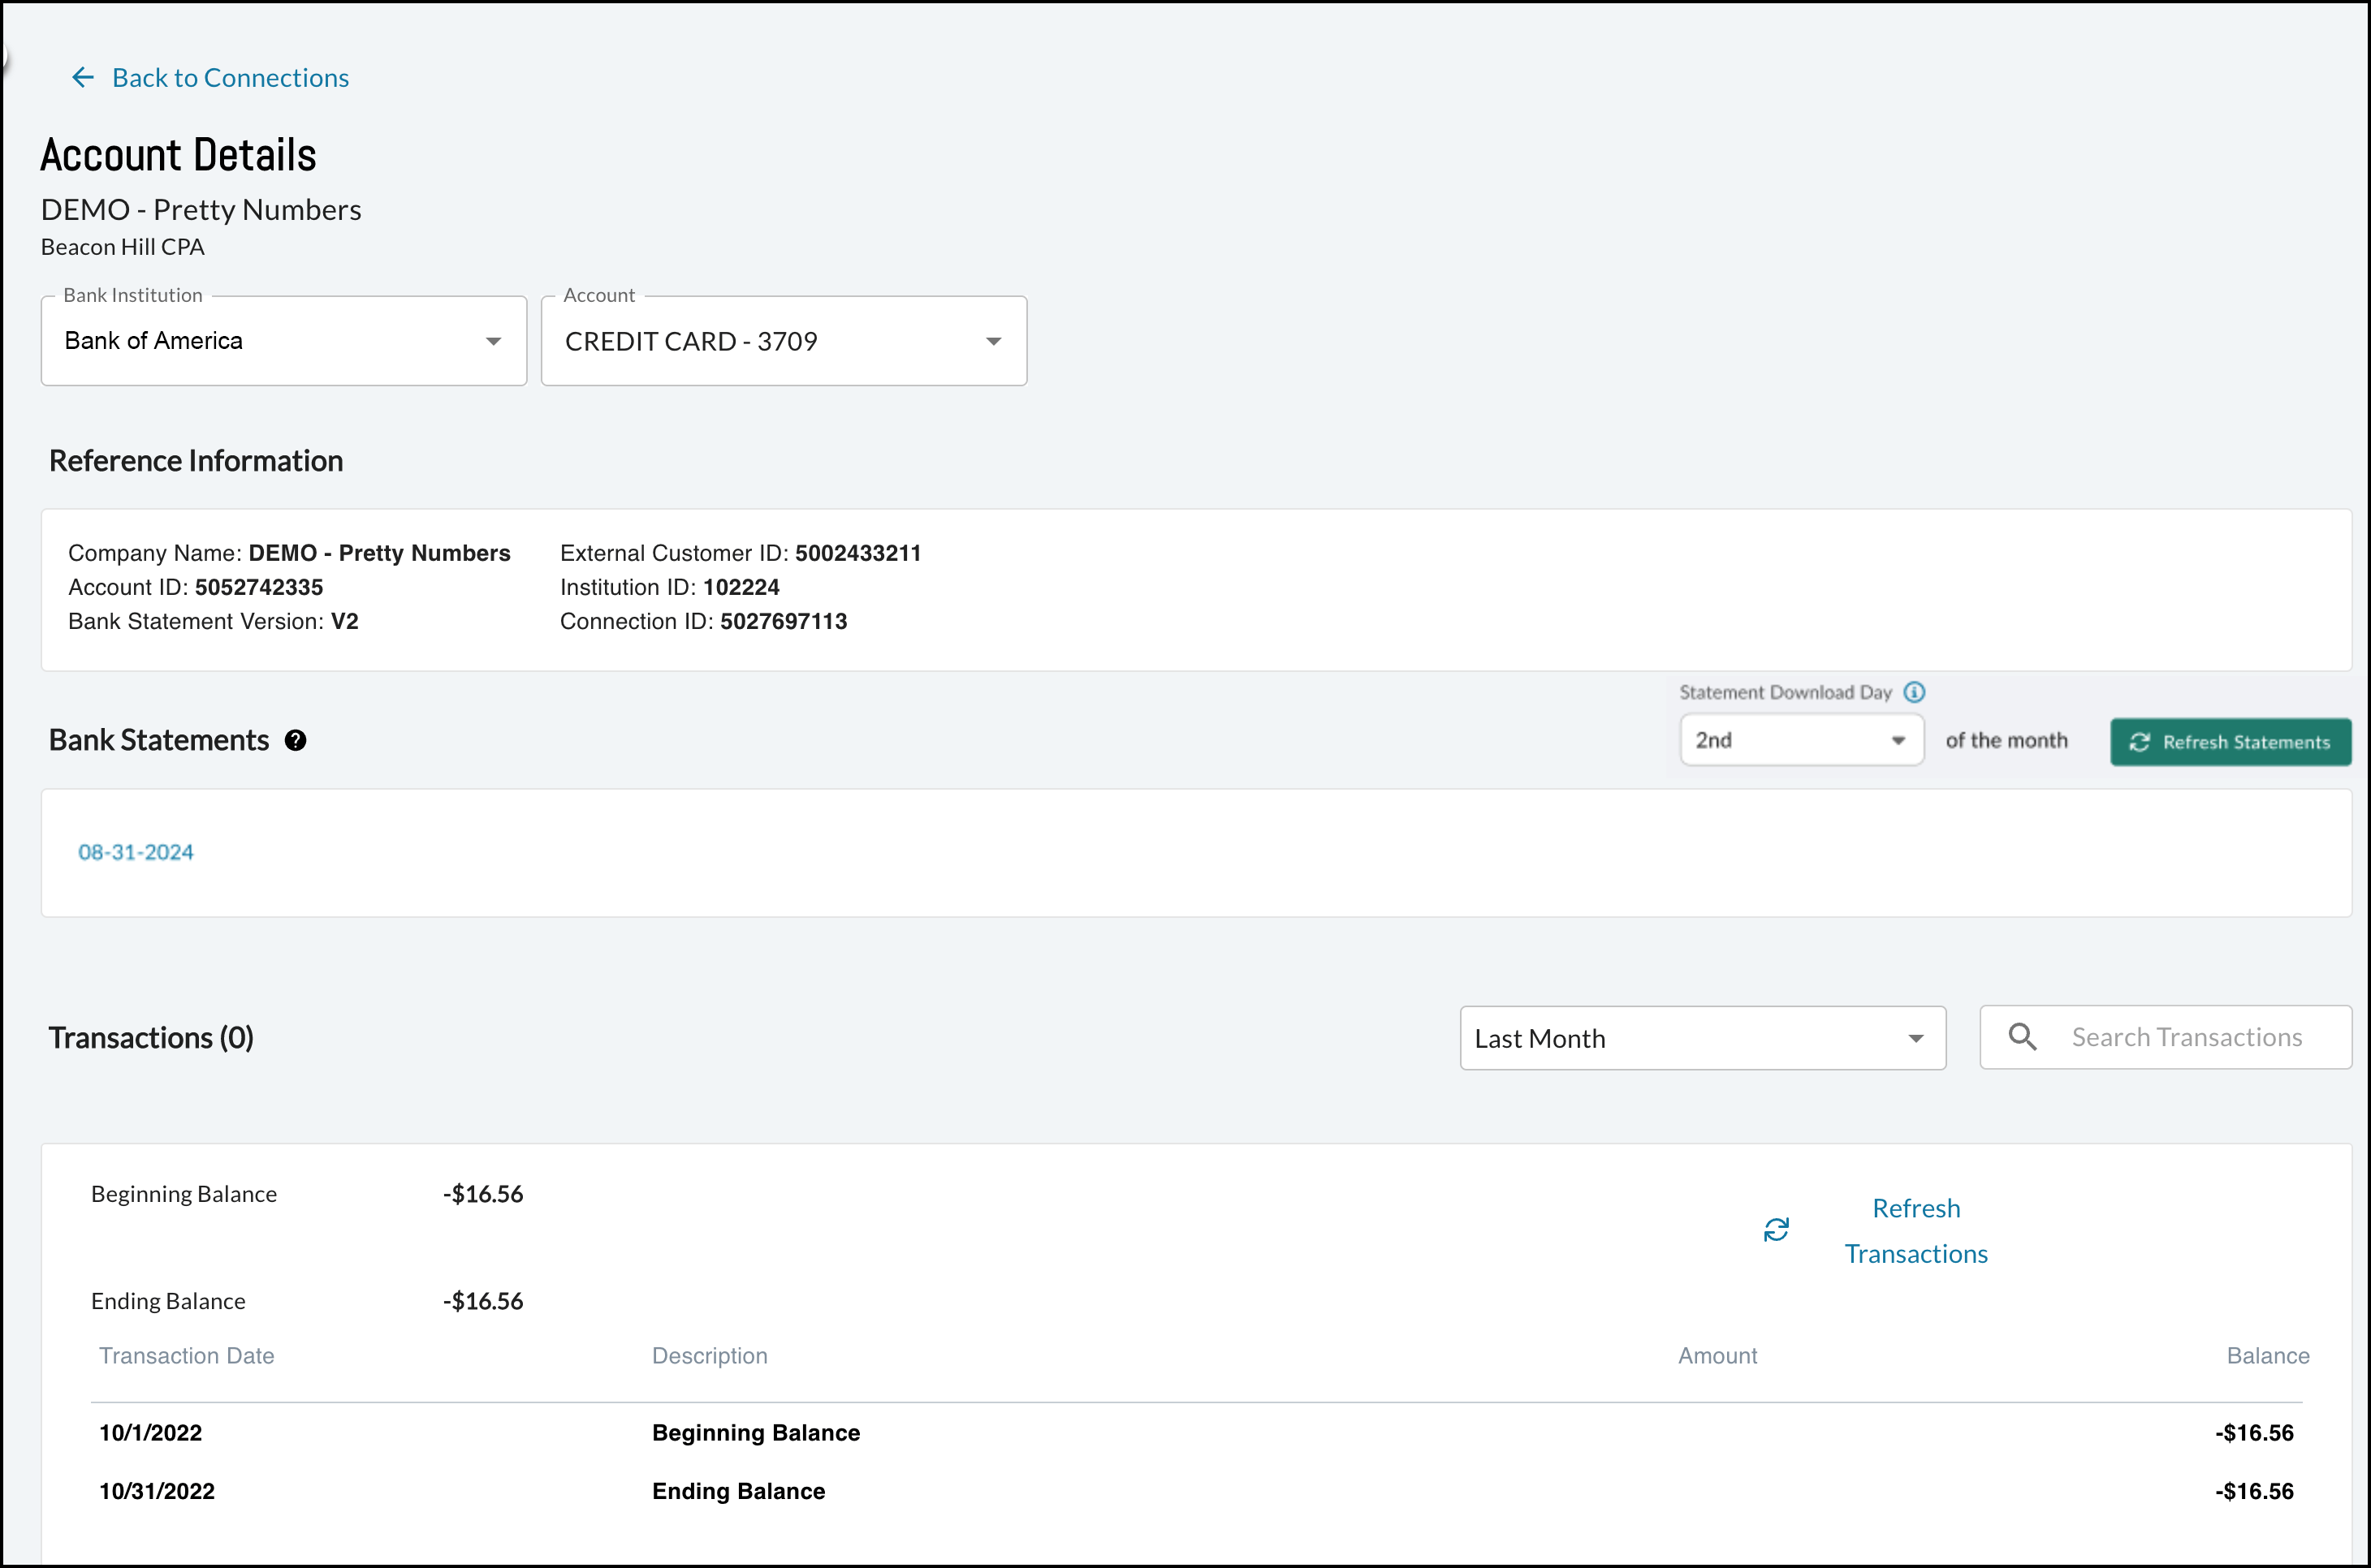Click the Amount column header

[1717, 1356]
